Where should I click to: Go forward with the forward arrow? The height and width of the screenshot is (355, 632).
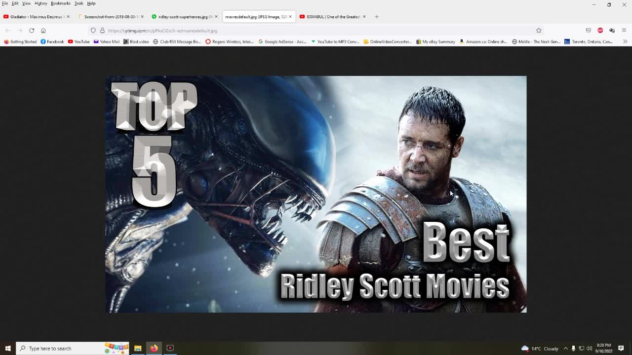point(20,31)
